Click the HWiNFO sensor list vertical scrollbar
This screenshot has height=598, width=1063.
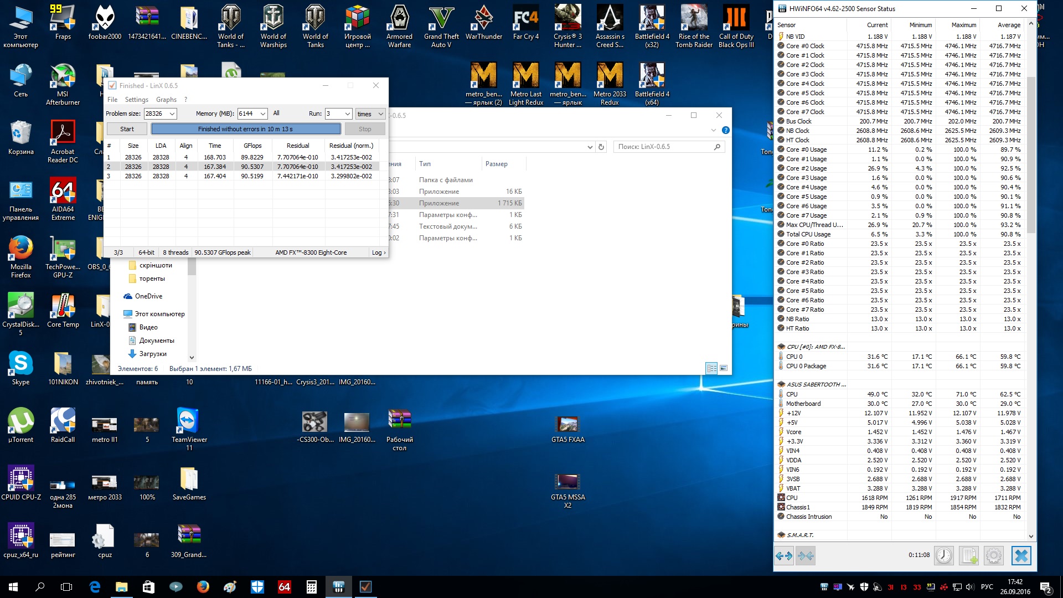(x=1030, y=155)
